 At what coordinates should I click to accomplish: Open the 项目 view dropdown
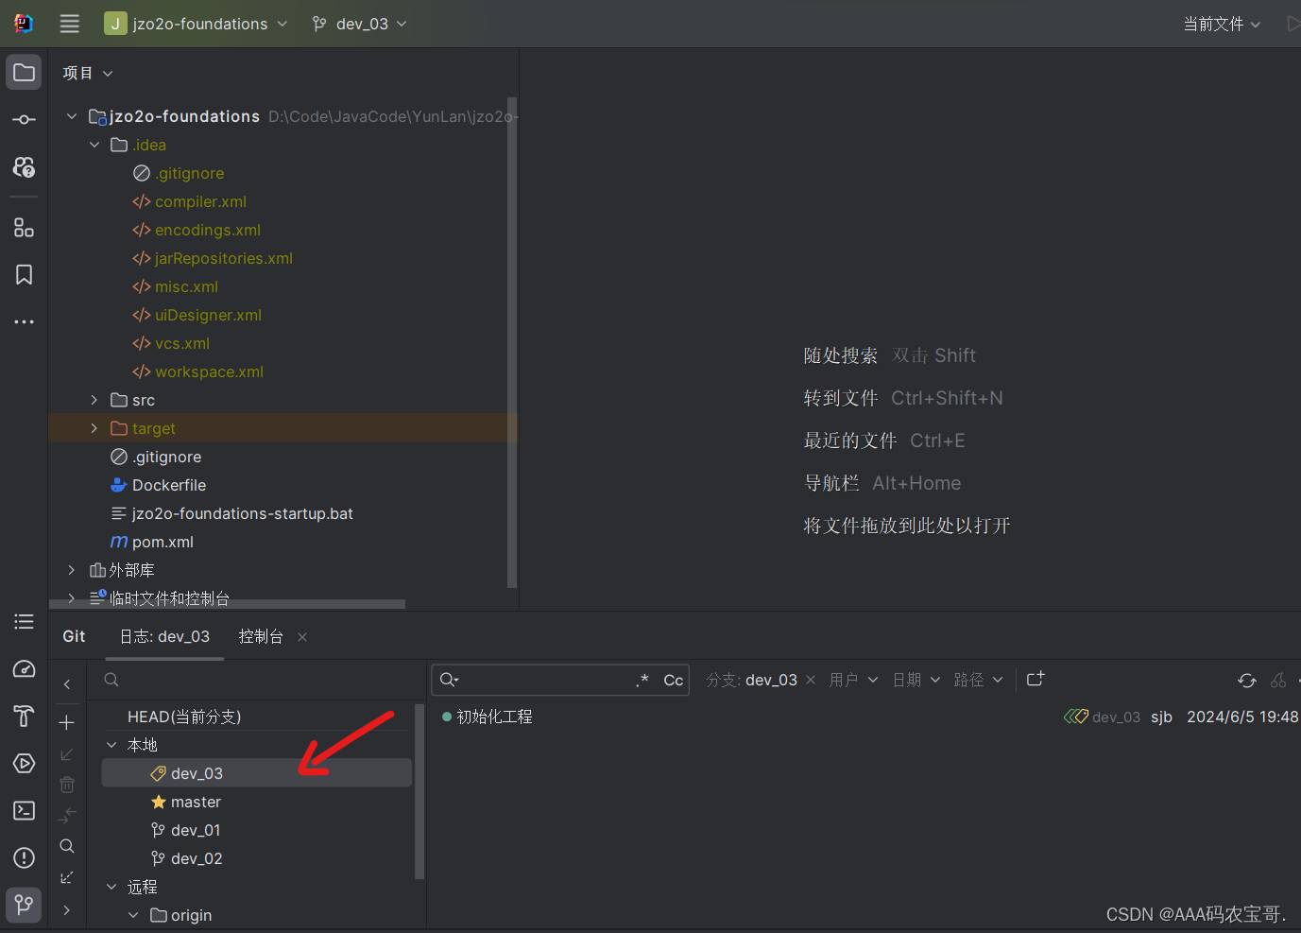click(88, 73)
